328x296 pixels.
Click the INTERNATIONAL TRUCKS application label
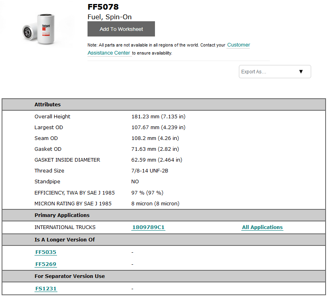click(65, 227)
